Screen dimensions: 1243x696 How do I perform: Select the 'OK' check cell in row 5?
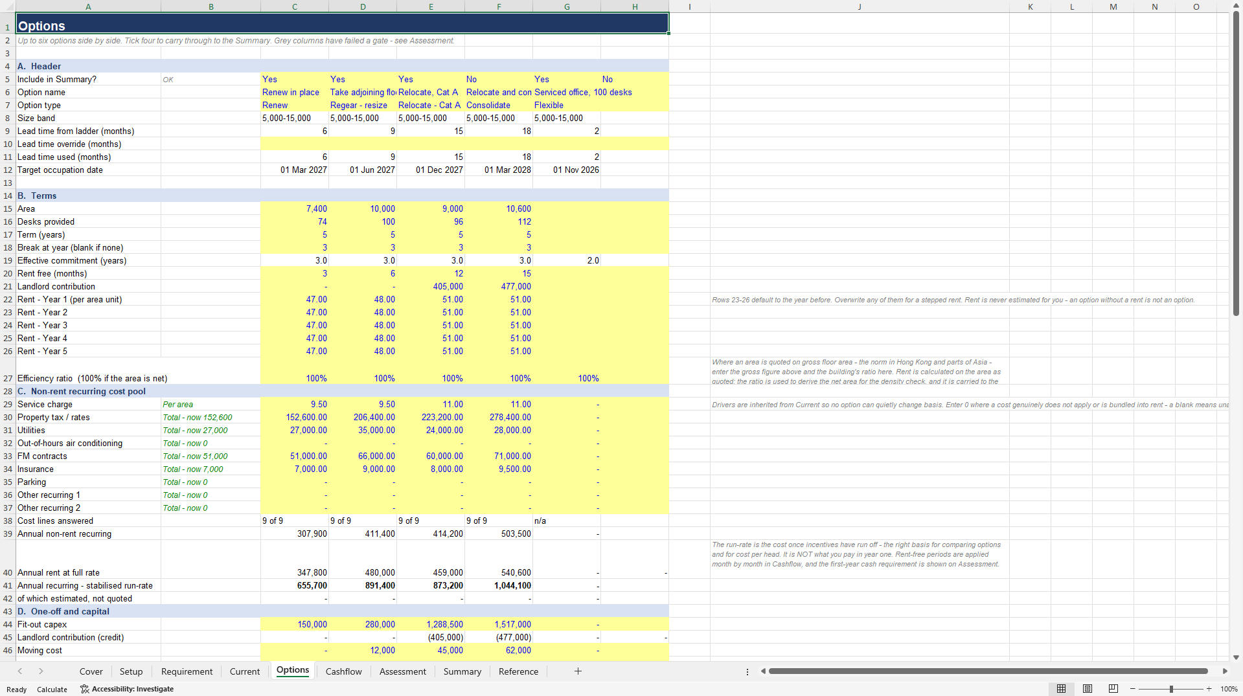[211, 79]
